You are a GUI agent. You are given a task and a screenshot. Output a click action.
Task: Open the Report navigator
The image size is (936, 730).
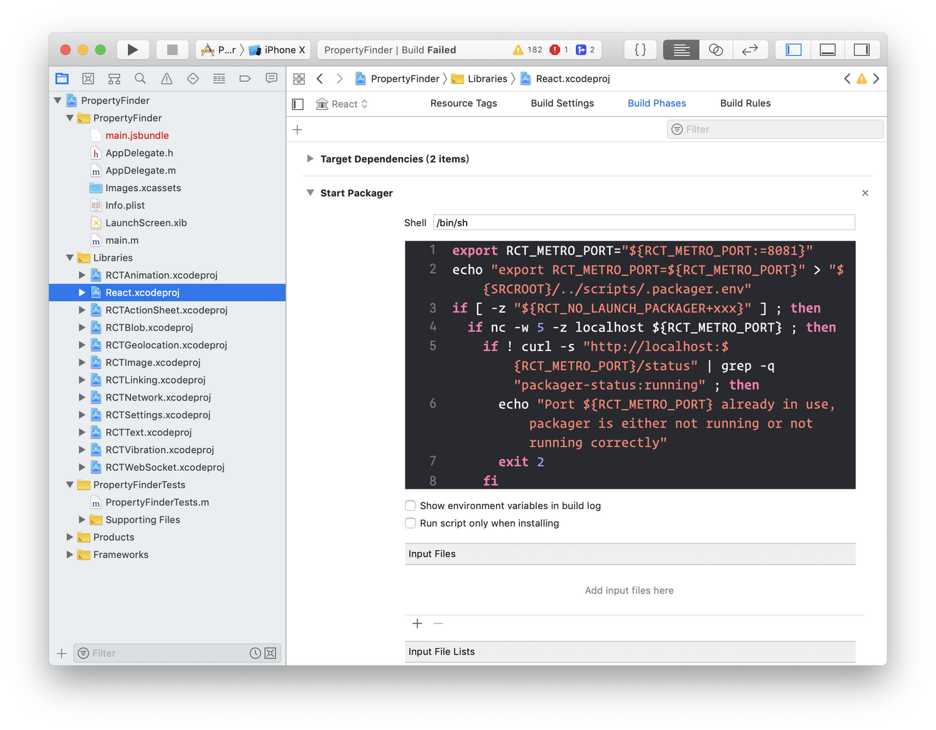271,78
